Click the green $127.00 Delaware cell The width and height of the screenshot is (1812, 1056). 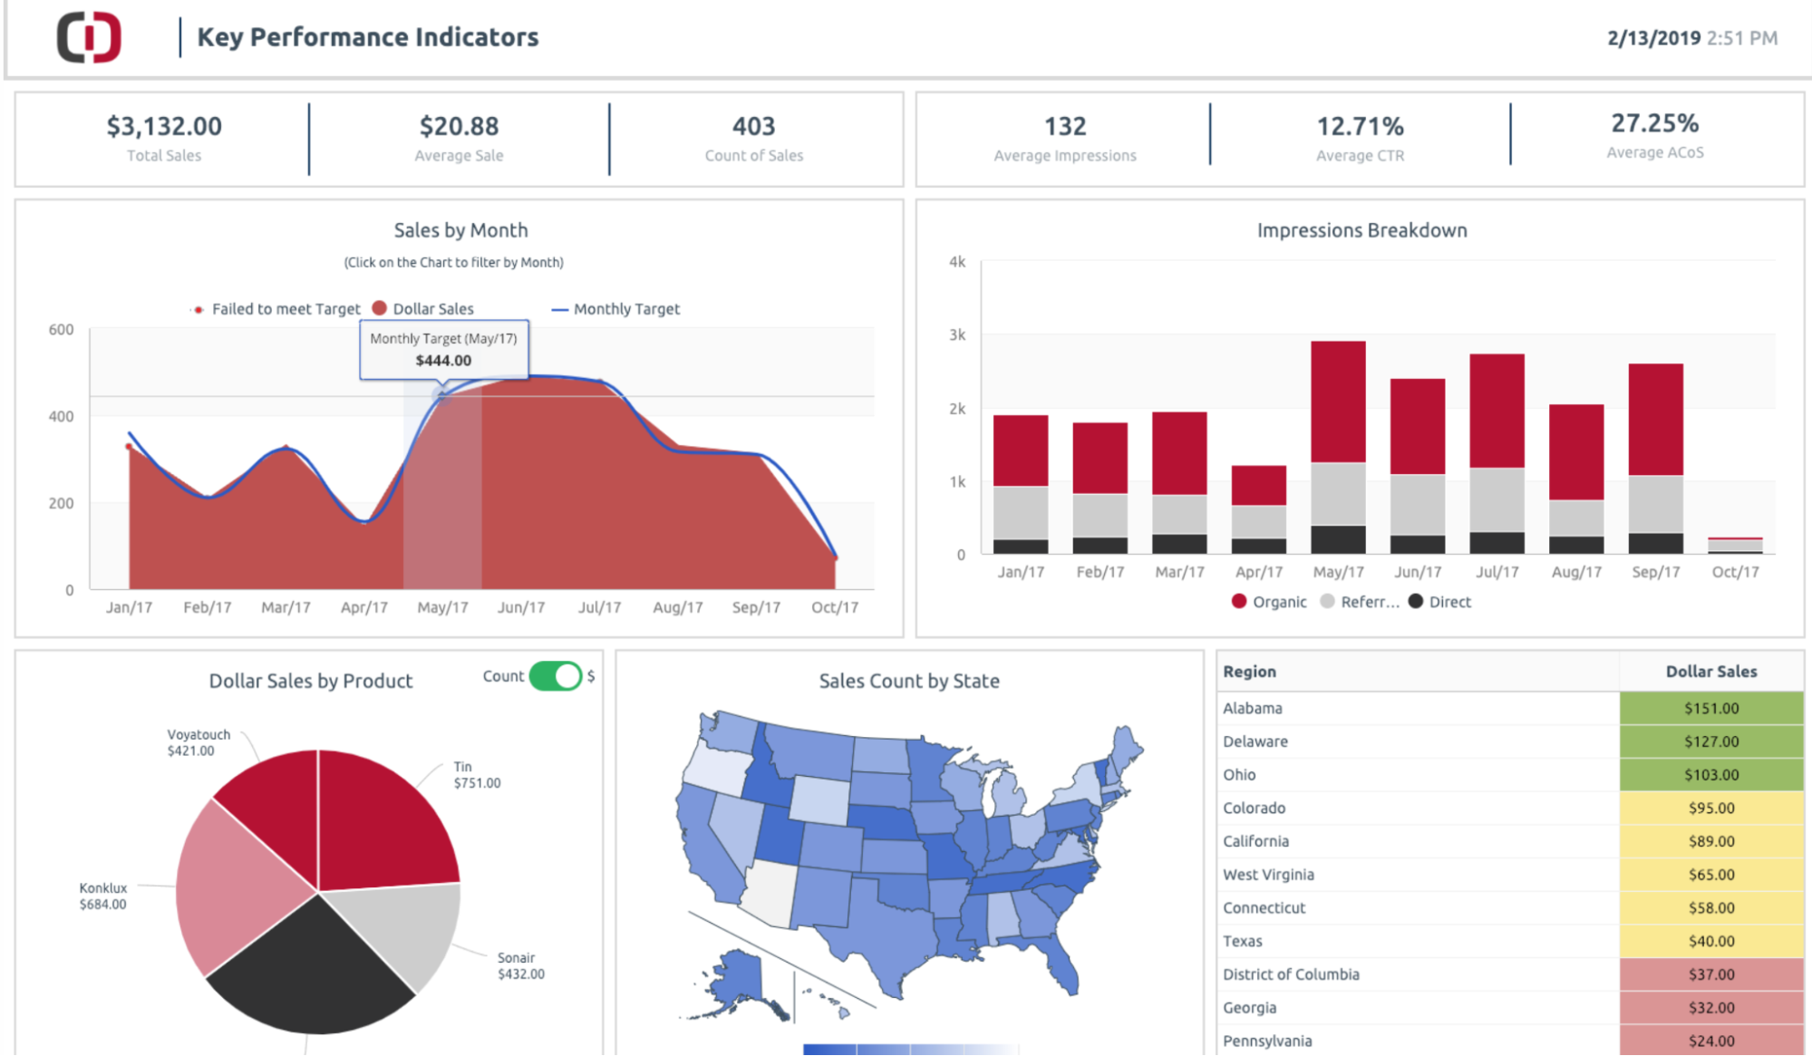1710,741
